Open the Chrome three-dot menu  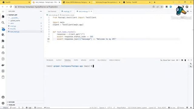click(191, 7)
